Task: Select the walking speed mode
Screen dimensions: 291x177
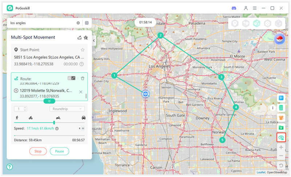Action: point(17,118)
